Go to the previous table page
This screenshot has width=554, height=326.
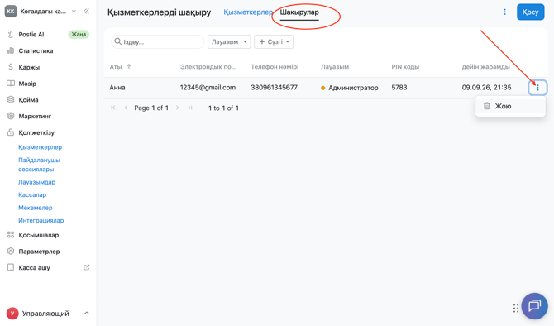tap(126, 108)
